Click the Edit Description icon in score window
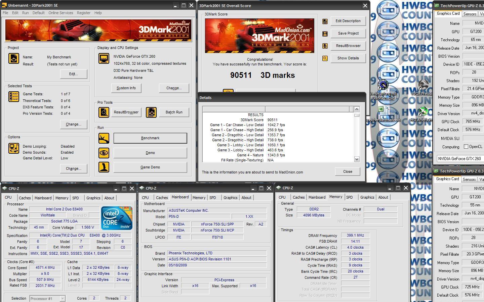 (x=325, y=21)
